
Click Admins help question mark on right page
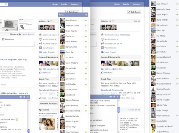coord(113,21)
